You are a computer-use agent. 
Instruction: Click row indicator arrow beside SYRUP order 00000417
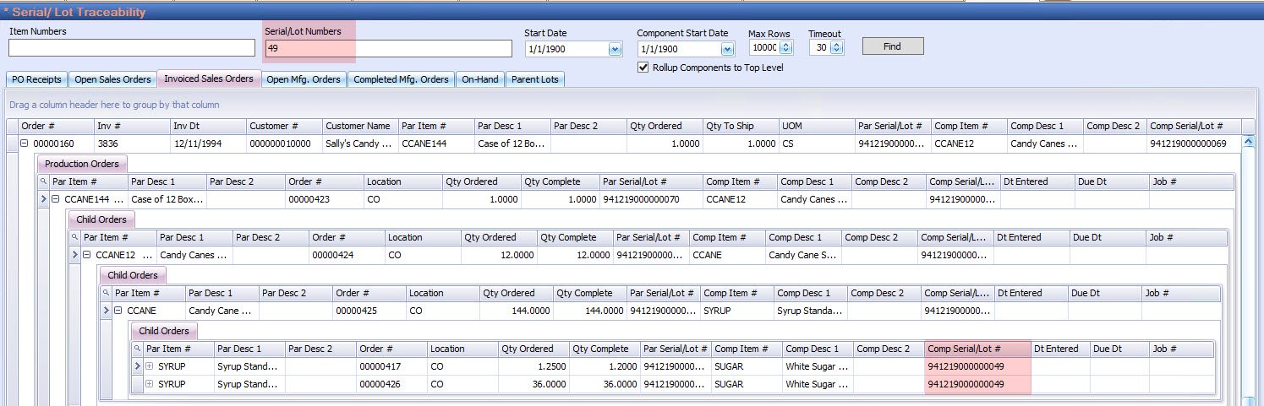(x=138, y=366)
